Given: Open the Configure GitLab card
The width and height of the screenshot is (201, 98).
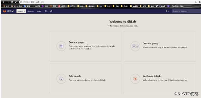Looking at the screenshot, I should coord(160,79).
